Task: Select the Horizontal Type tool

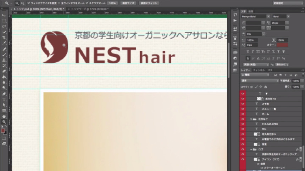Action: tap(4, 99)
